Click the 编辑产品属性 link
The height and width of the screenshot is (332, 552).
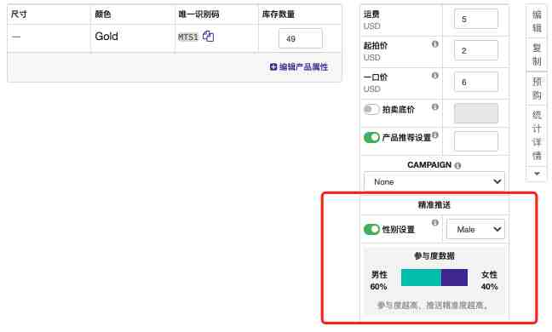[299, 66]
